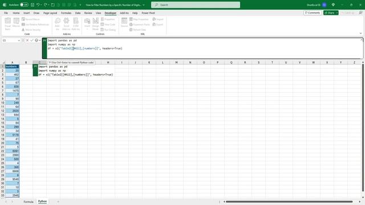Click the XML Source icon

[x=124, y=23]
